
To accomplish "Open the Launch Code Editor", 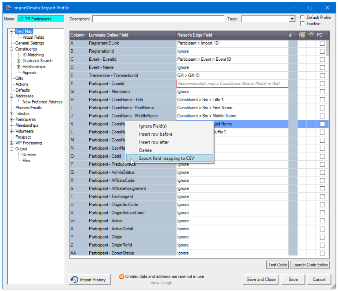I will click(310, 265).
